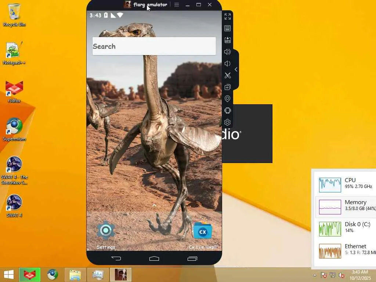This screenshot has width=376, height=282.
Task: Select Disk 0 (C:) in Task Manager
Action: coord(346,229)
